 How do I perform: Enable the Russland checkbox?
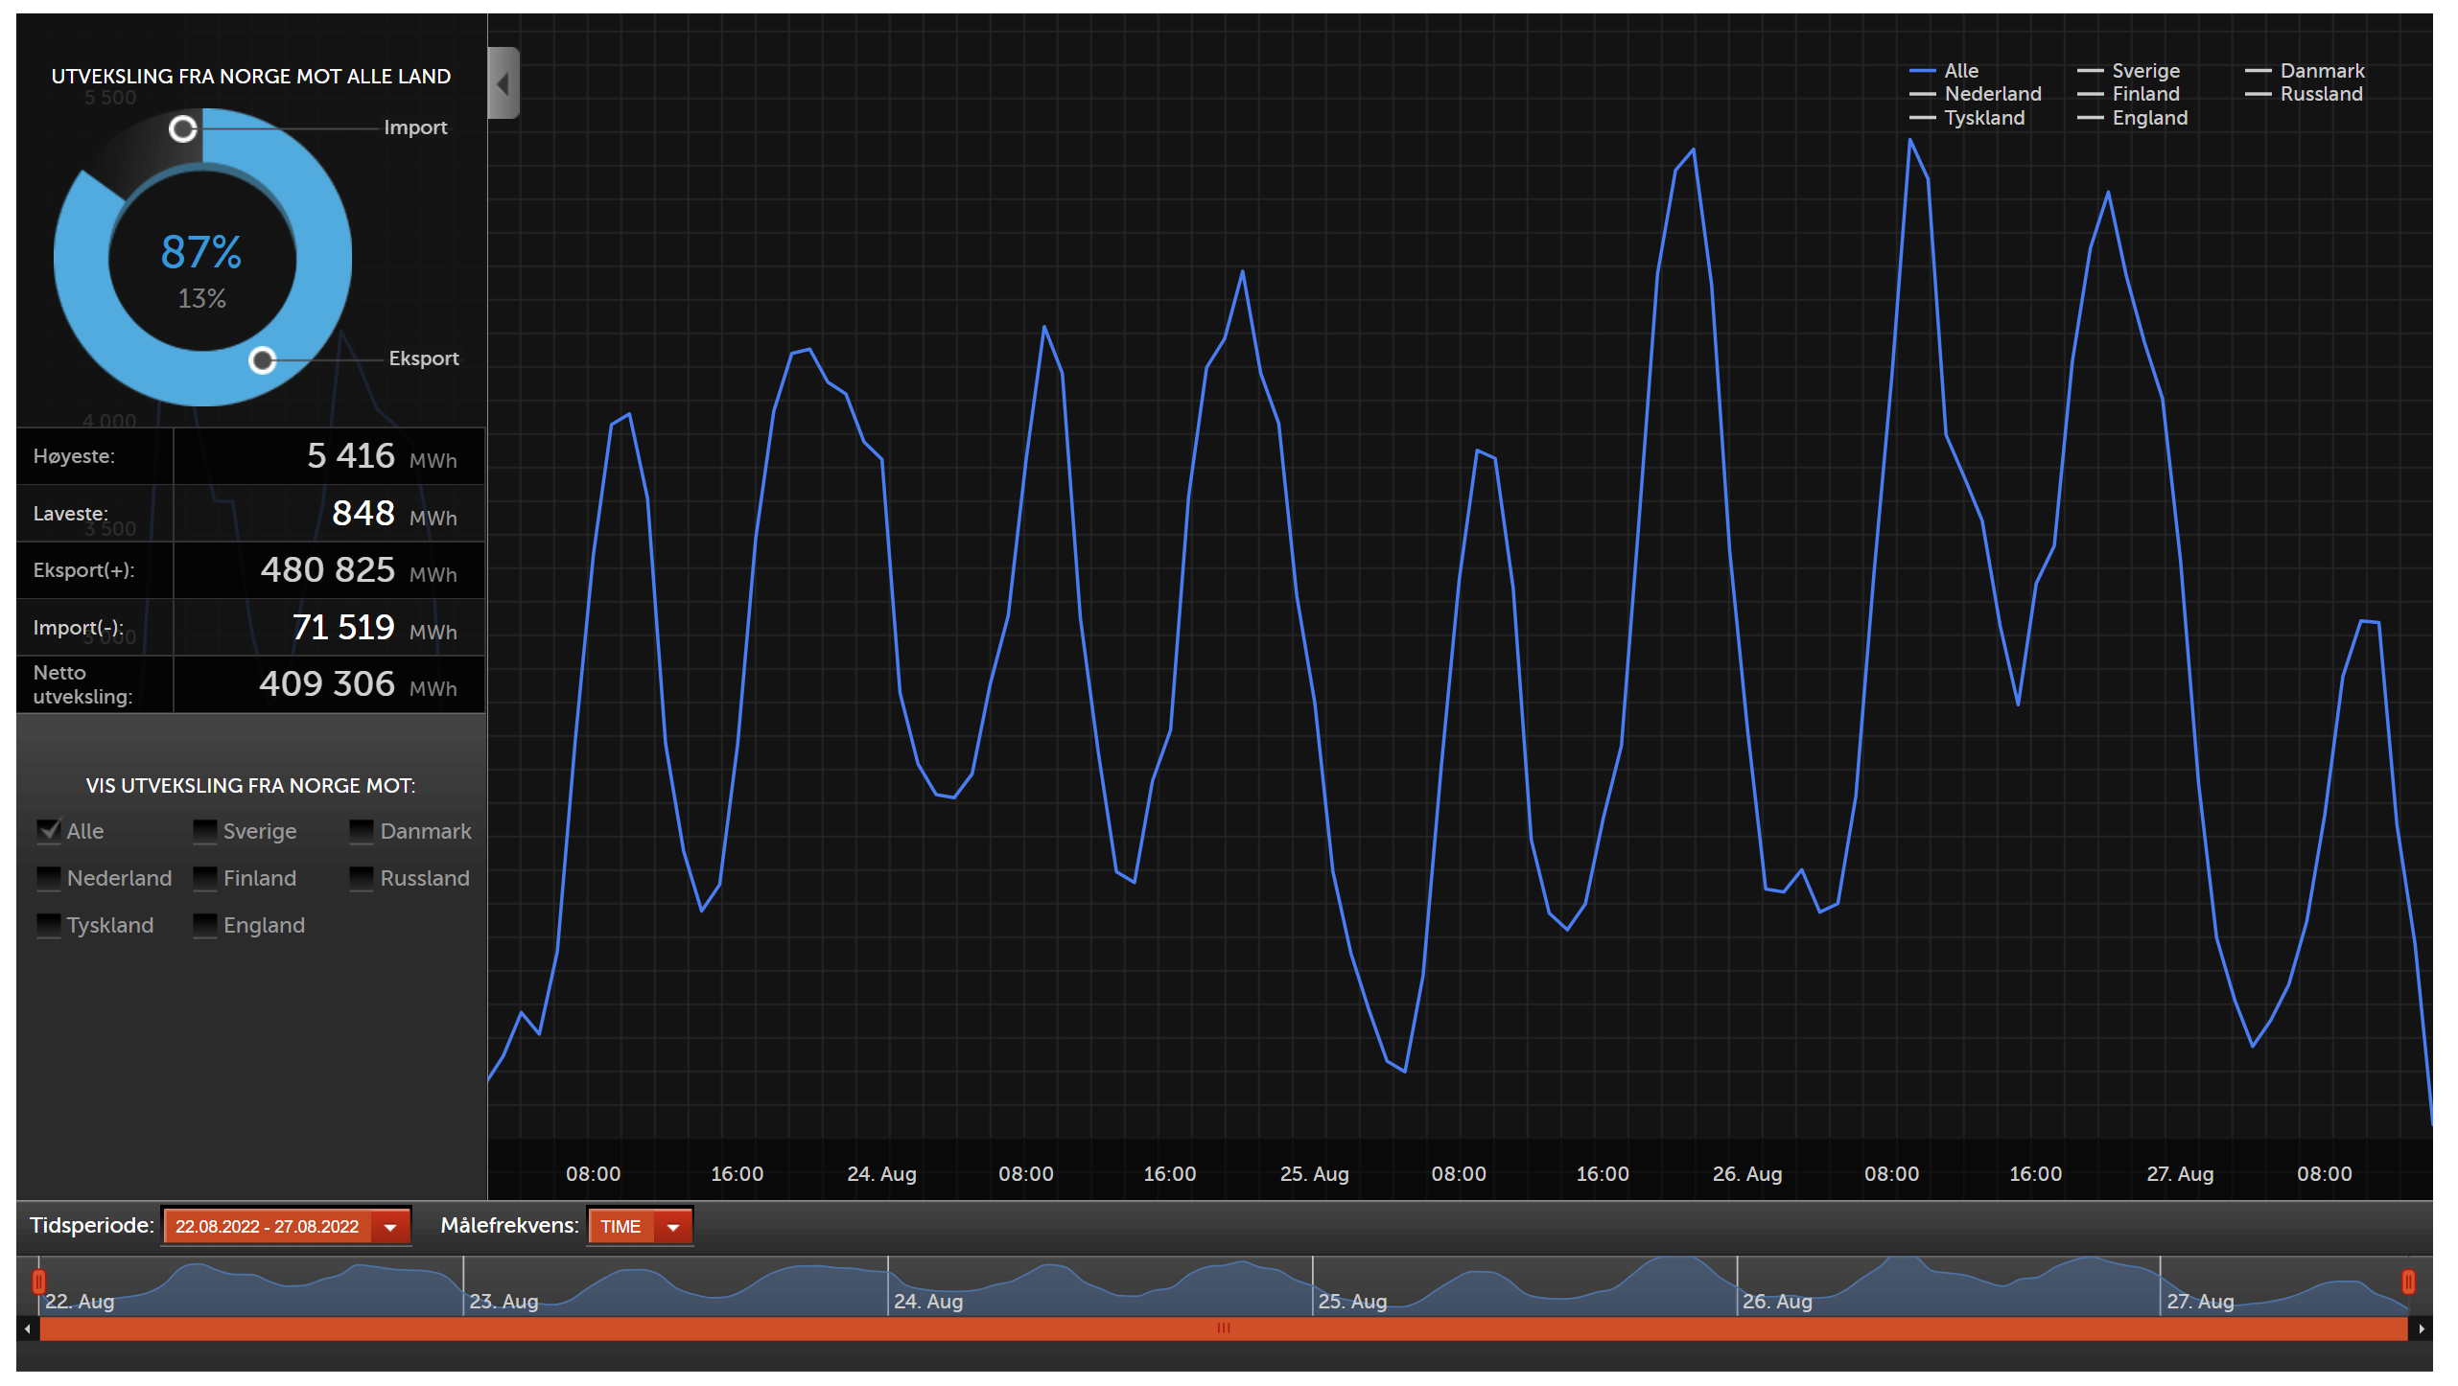pyautogui.click(x=362, y=878)
